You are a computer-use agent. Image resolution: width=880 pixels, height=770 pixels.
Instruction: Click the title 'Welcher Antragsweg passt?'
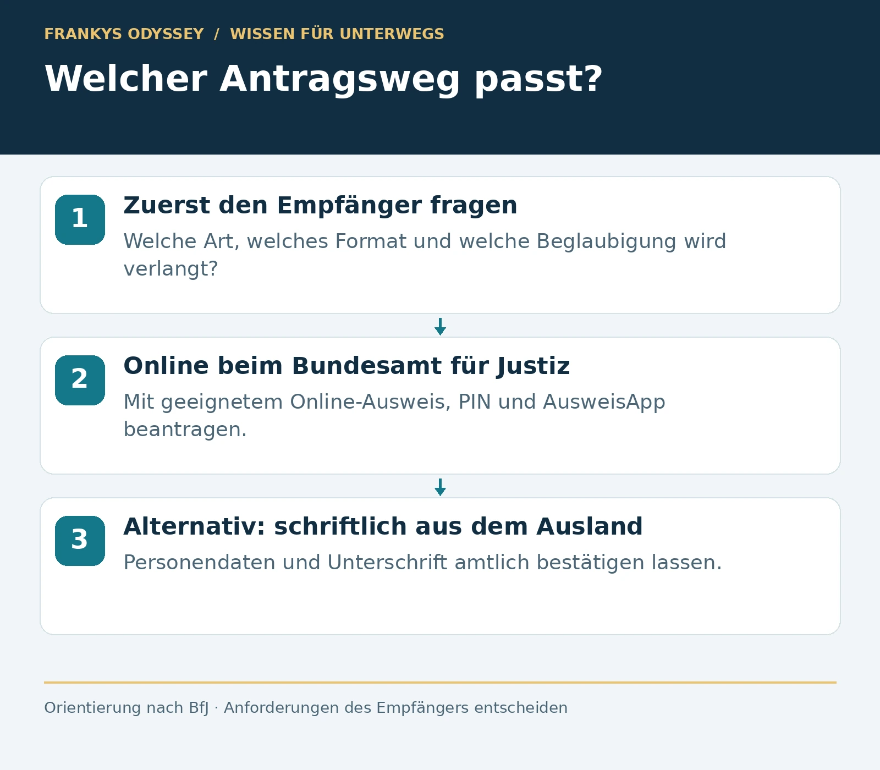(323, 79)
